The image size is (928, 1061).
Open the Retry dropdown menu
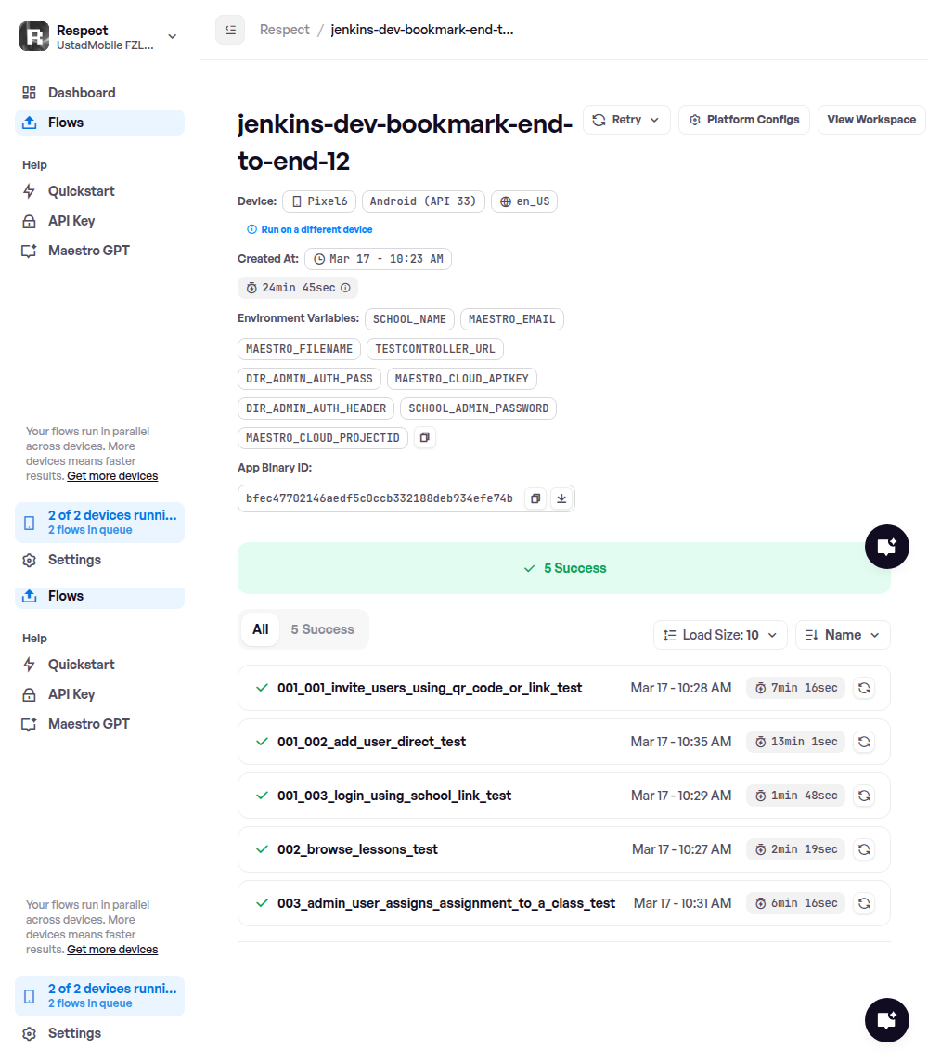tap(626, 120)
